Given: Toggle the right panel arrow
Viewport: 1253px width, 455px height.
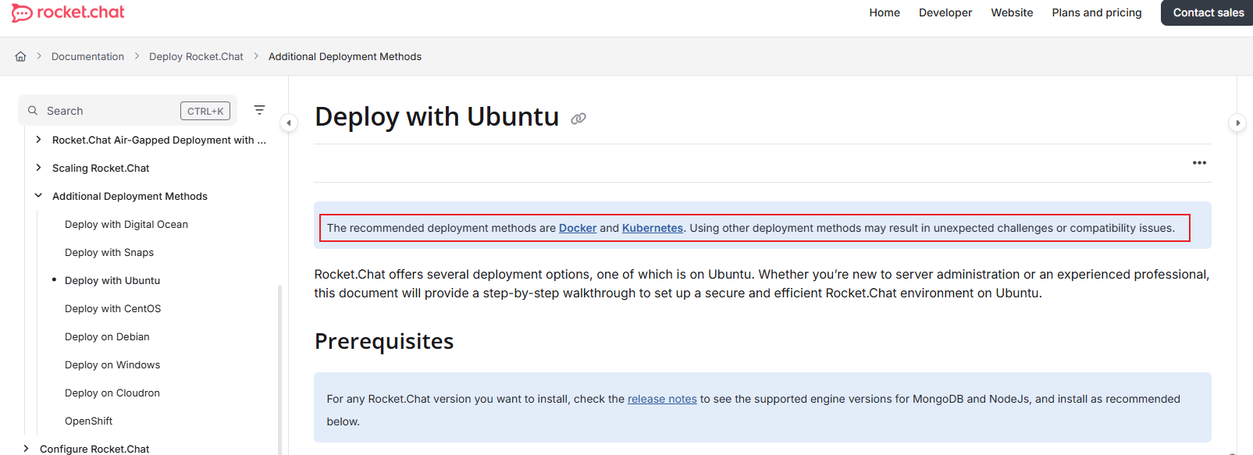Looking at the screenshot, I should [1237, 123].
